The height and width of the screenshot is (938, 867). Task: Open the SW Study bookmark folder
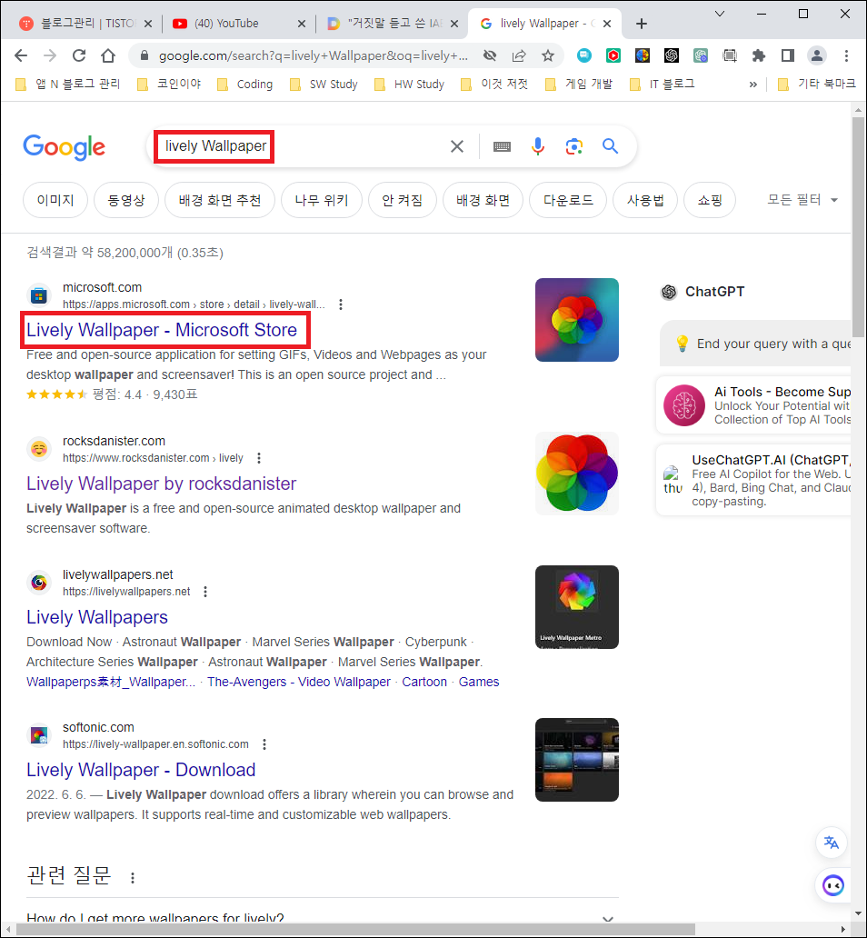click(x=324, y=85)
